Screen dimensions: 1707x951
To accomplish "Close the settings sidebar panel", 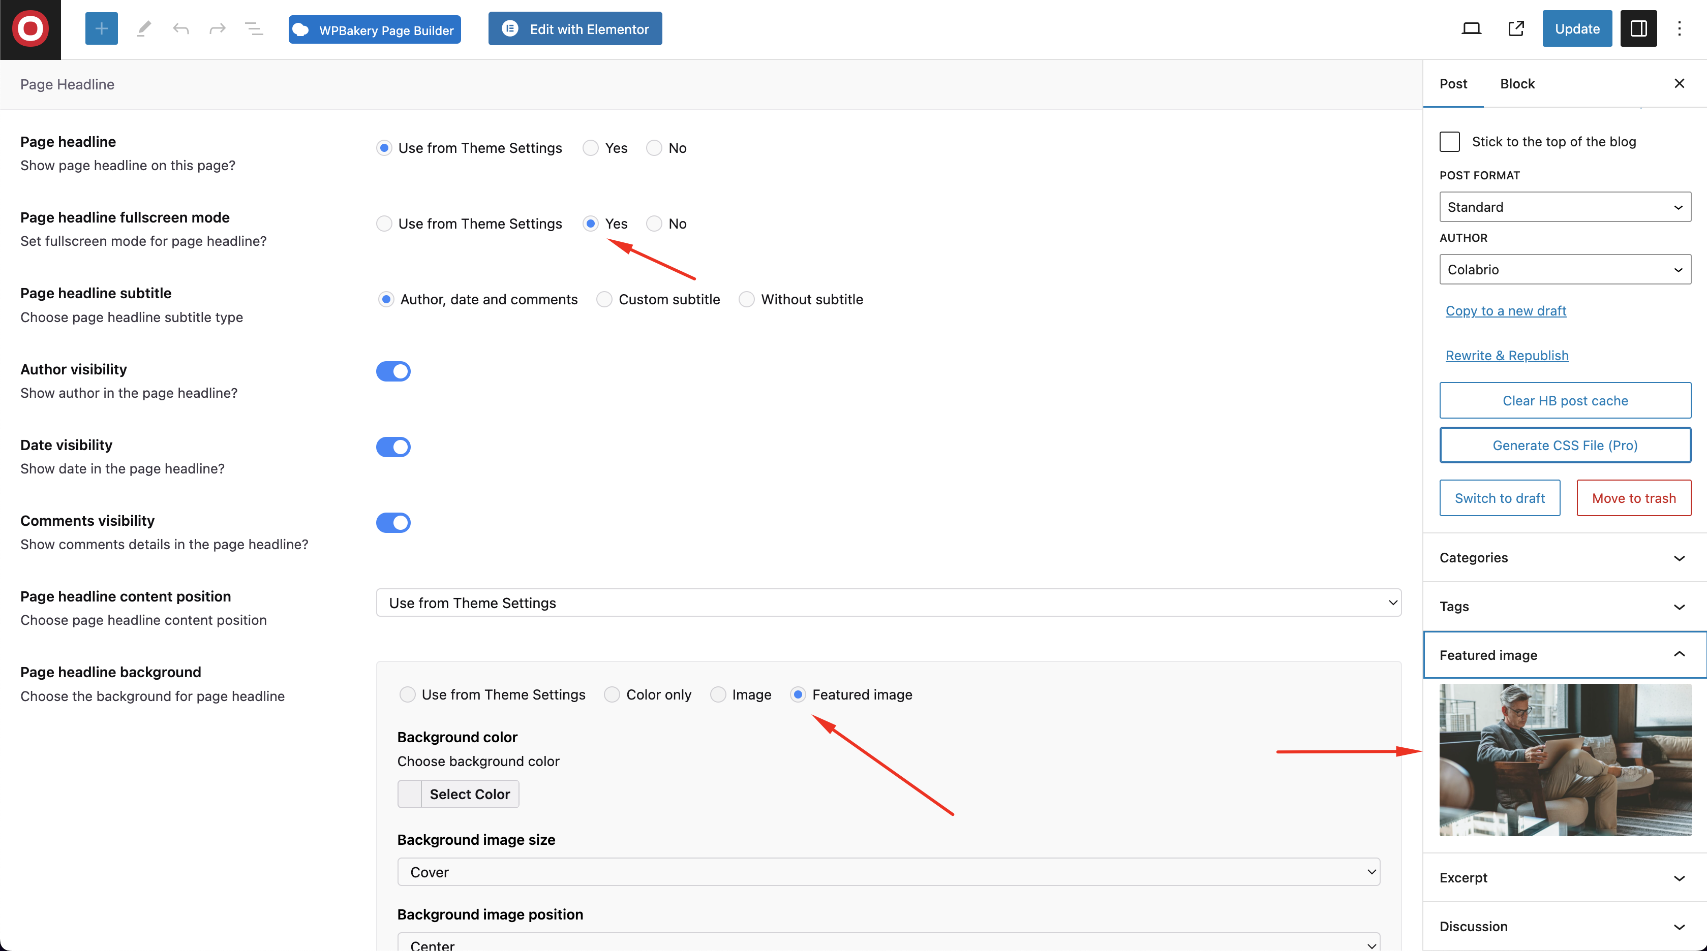I will (x=1679, y=83).
